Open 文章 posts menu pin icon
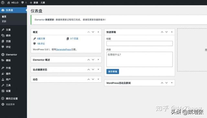This screenshot has height=118, width=207. click(3, 30)
